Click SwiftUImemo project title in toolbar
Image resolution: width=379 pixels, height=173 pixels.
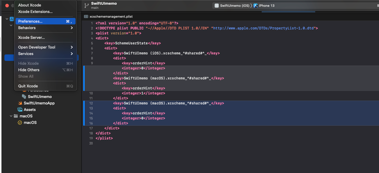[104, 4]
